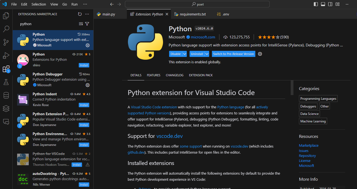Open the Selection menu

click(x=39, y=4)
